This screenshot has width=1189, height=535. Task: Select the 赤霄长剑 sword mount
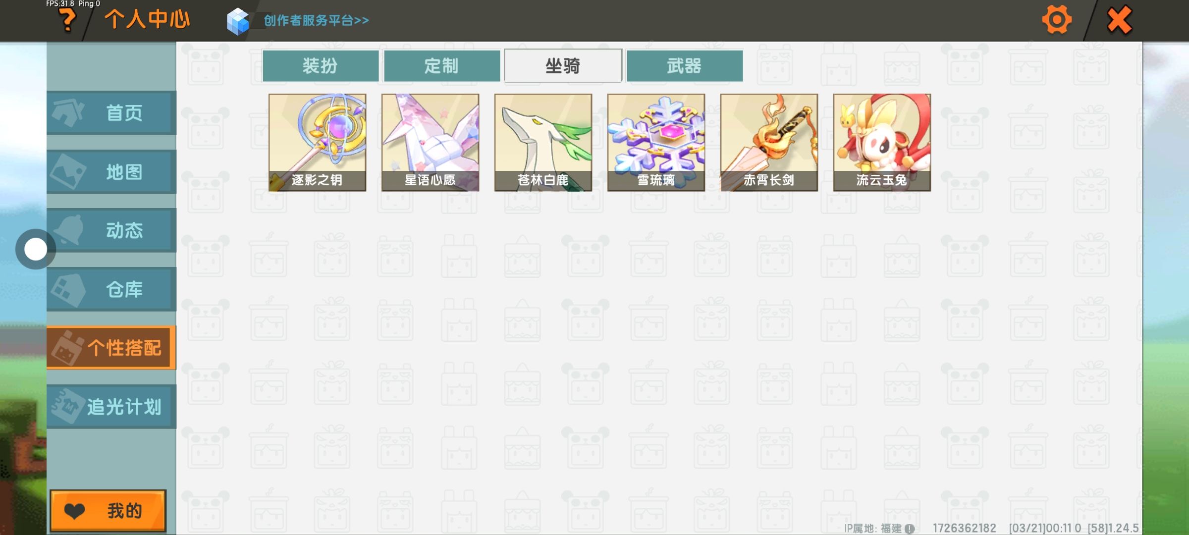[x=769, y=142]
